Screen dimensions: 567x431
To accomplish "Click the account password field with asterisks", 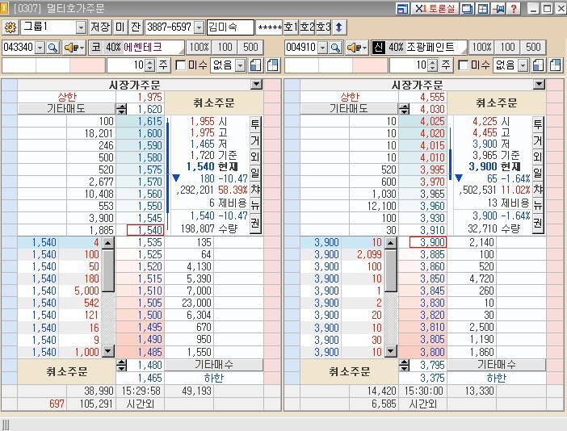I will [x=268, y=27].
